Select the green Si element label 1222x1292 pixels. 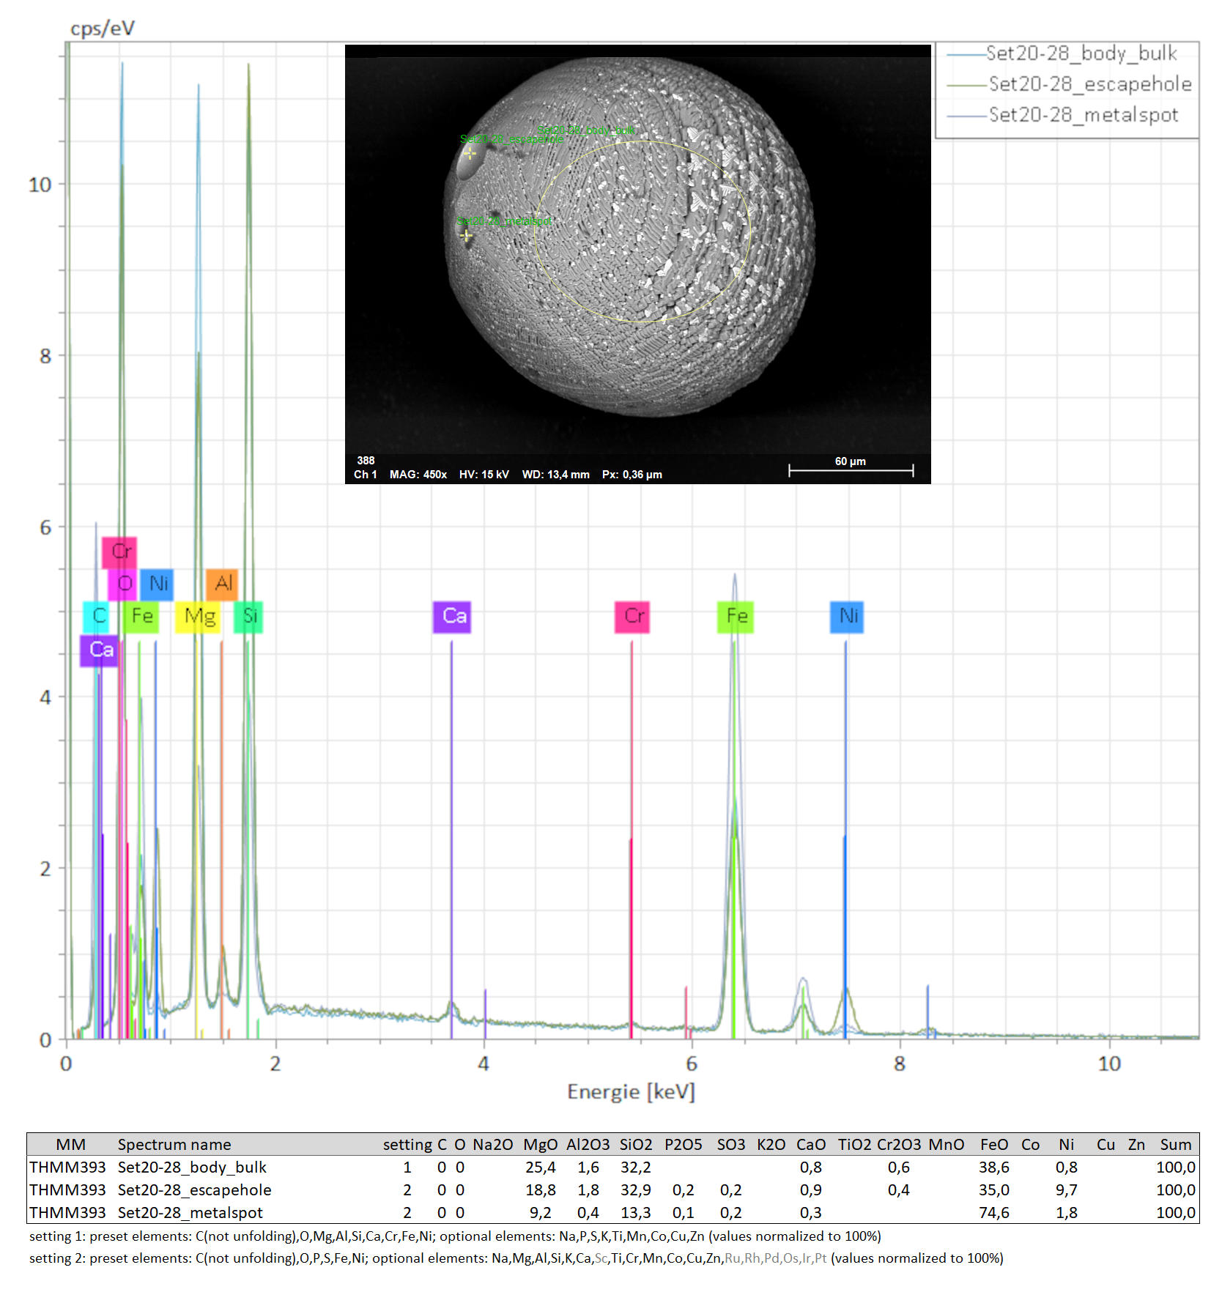[248, 617]
